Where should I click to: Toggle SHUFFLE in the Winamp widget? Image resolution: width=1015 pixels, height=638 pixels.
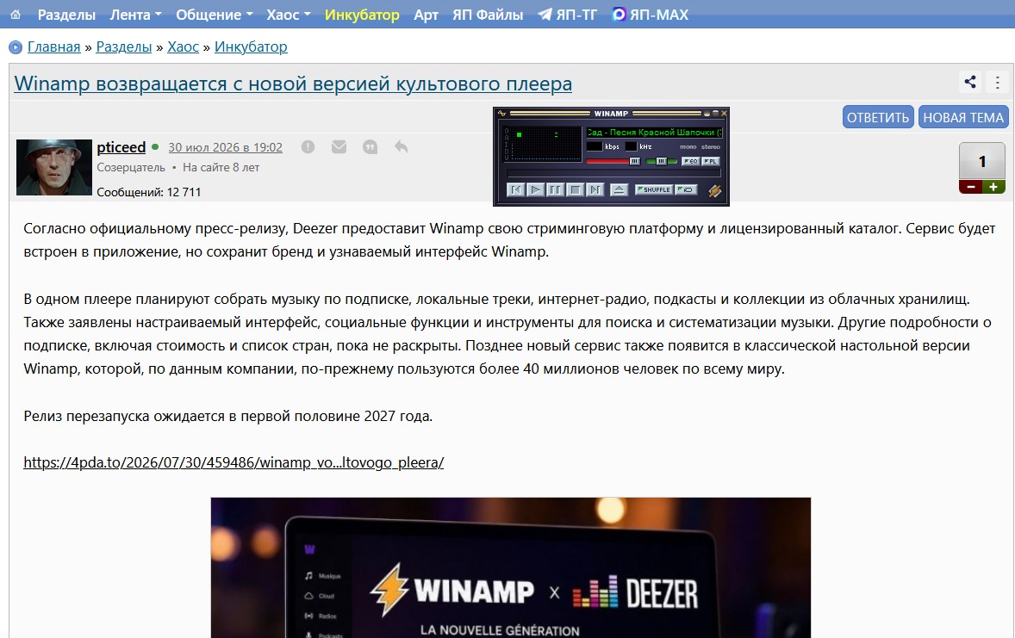pyautogui.click(x=654, y=189)
